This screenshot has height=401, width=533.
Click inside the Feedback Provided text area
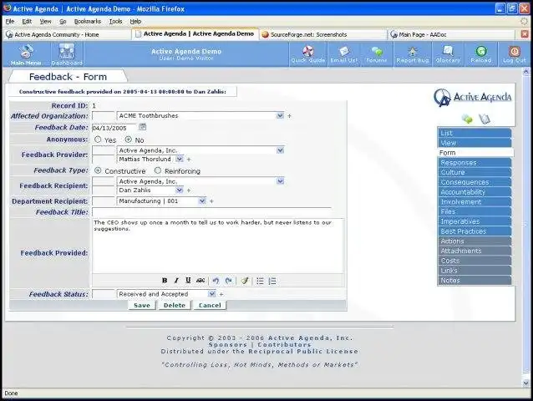click(x=217, y=246)
